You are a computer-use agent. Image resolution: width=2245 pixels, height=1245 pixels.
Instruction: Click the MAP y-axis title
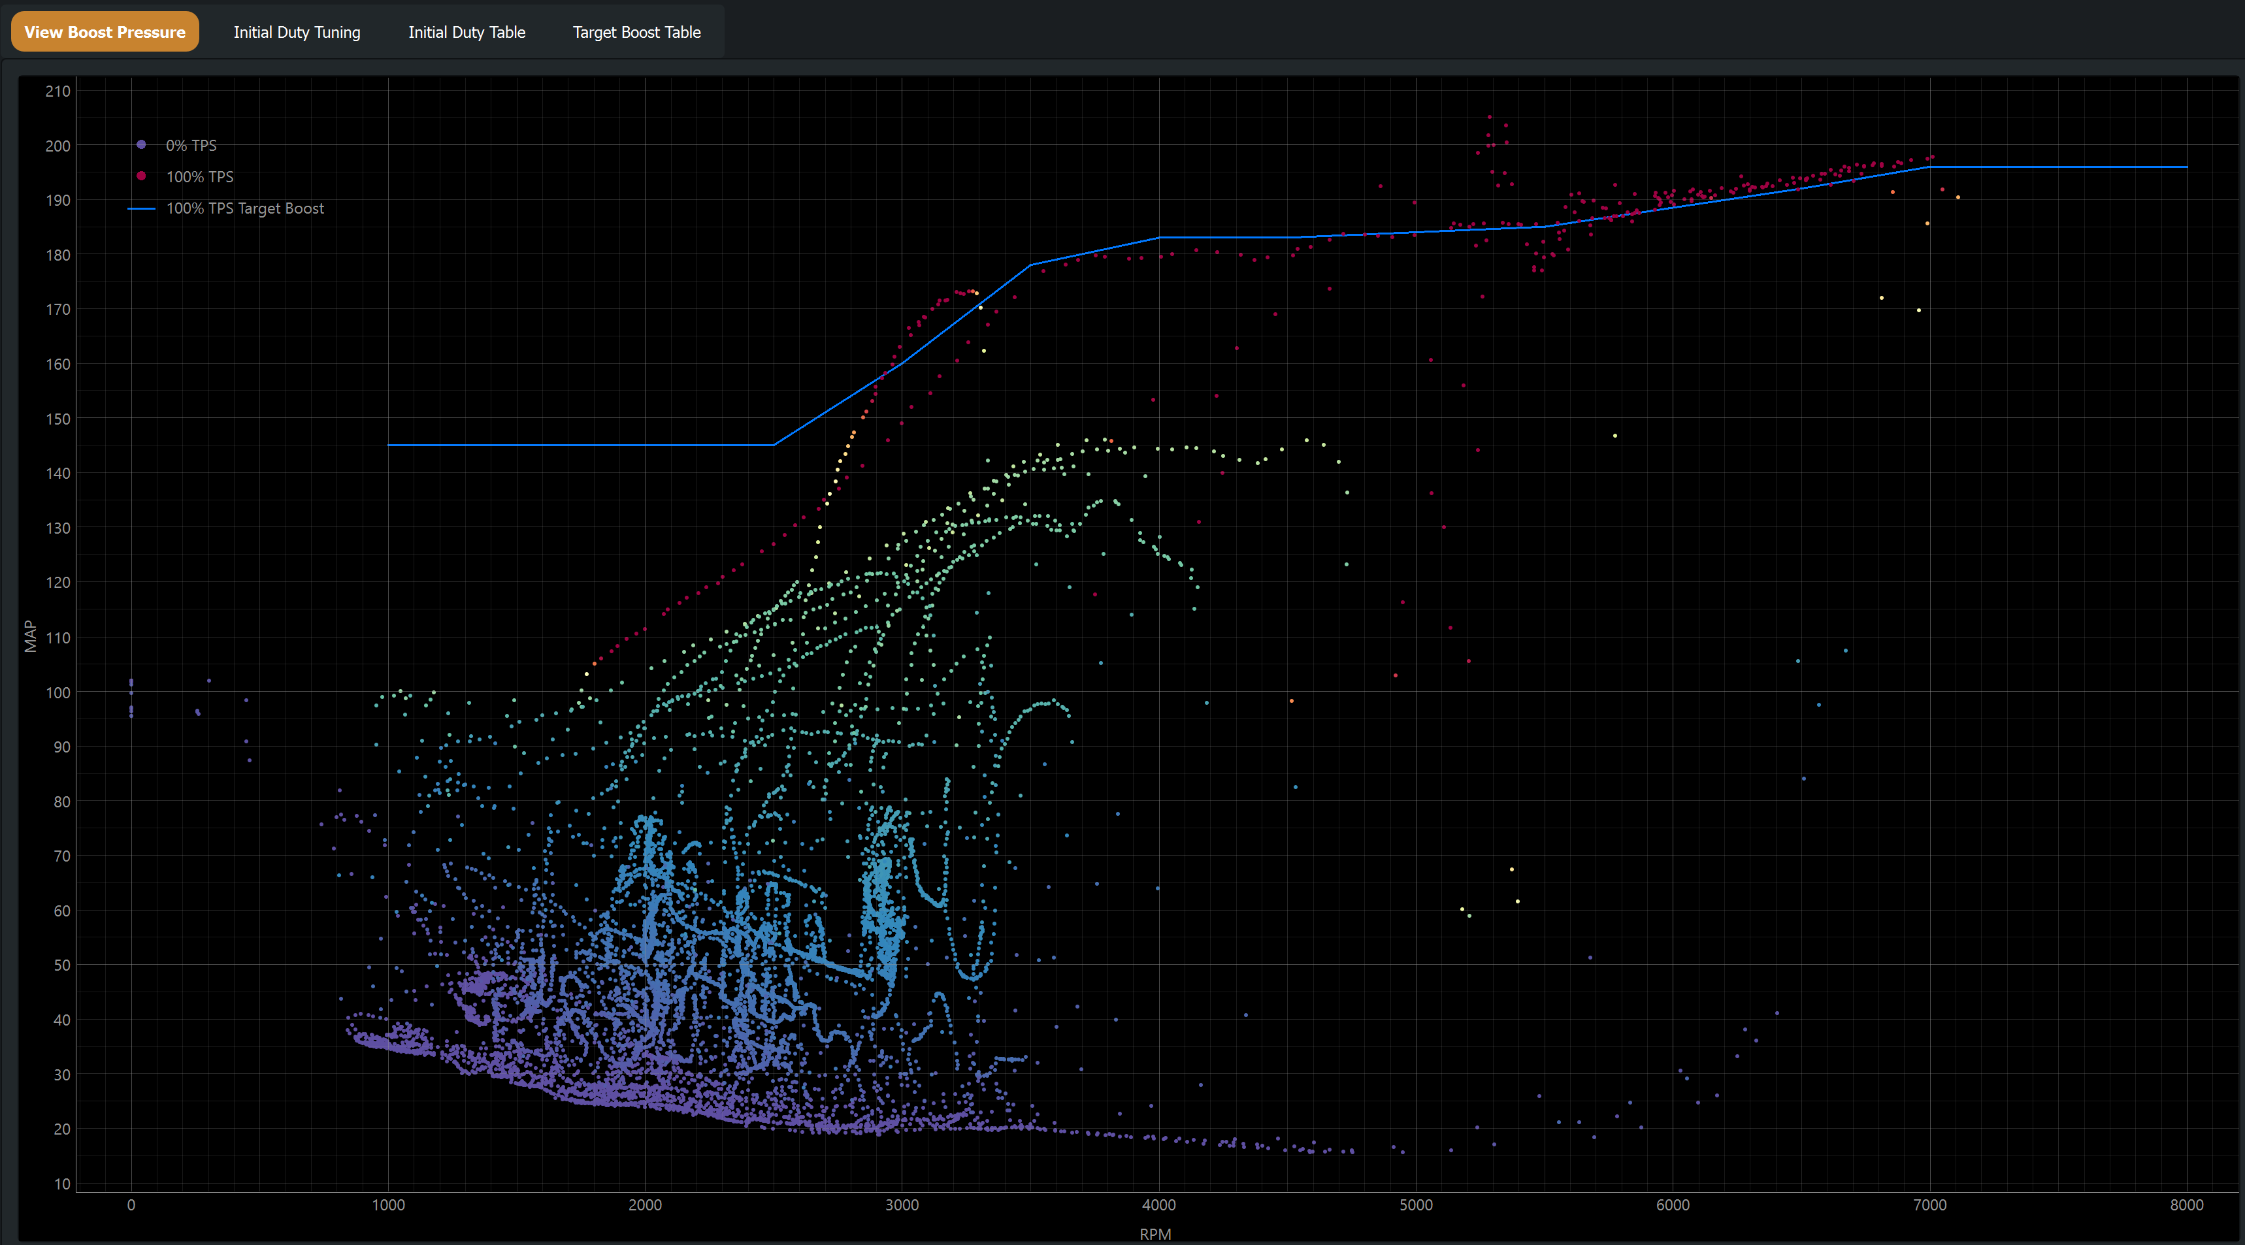point(31,636)
